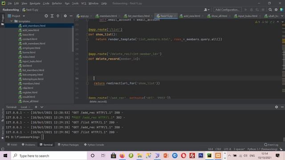Viewport: 285px width, 160px height.
Task: Open IDE settings gear in top toolbar
Action: [276, 10]
